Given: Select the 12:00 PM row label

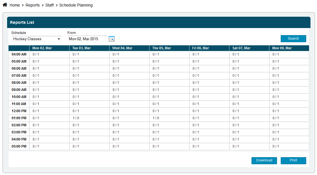Looking at the screenshot, I should [x=19, y=111].
